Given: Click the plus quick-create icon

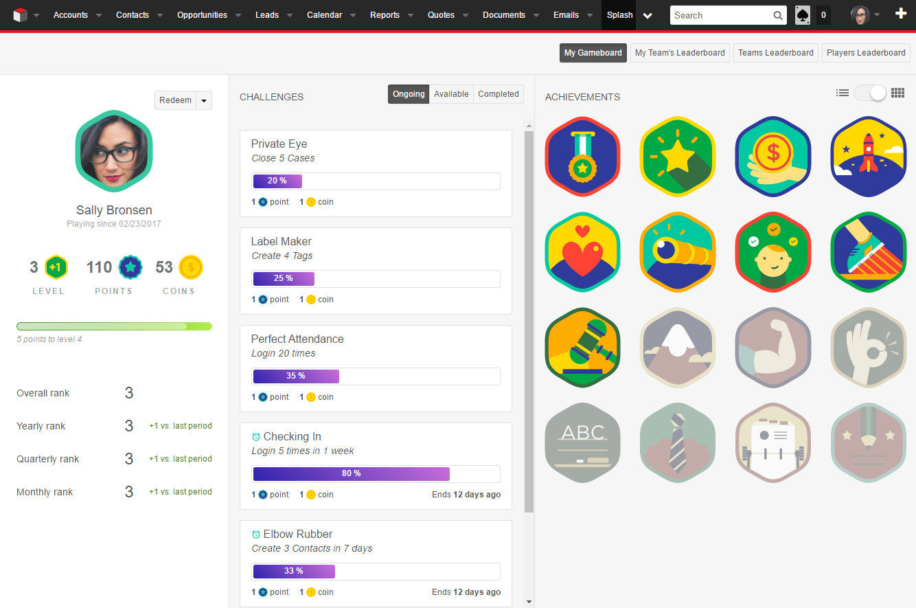Looking at the screenshot, I should click(901, 14).
